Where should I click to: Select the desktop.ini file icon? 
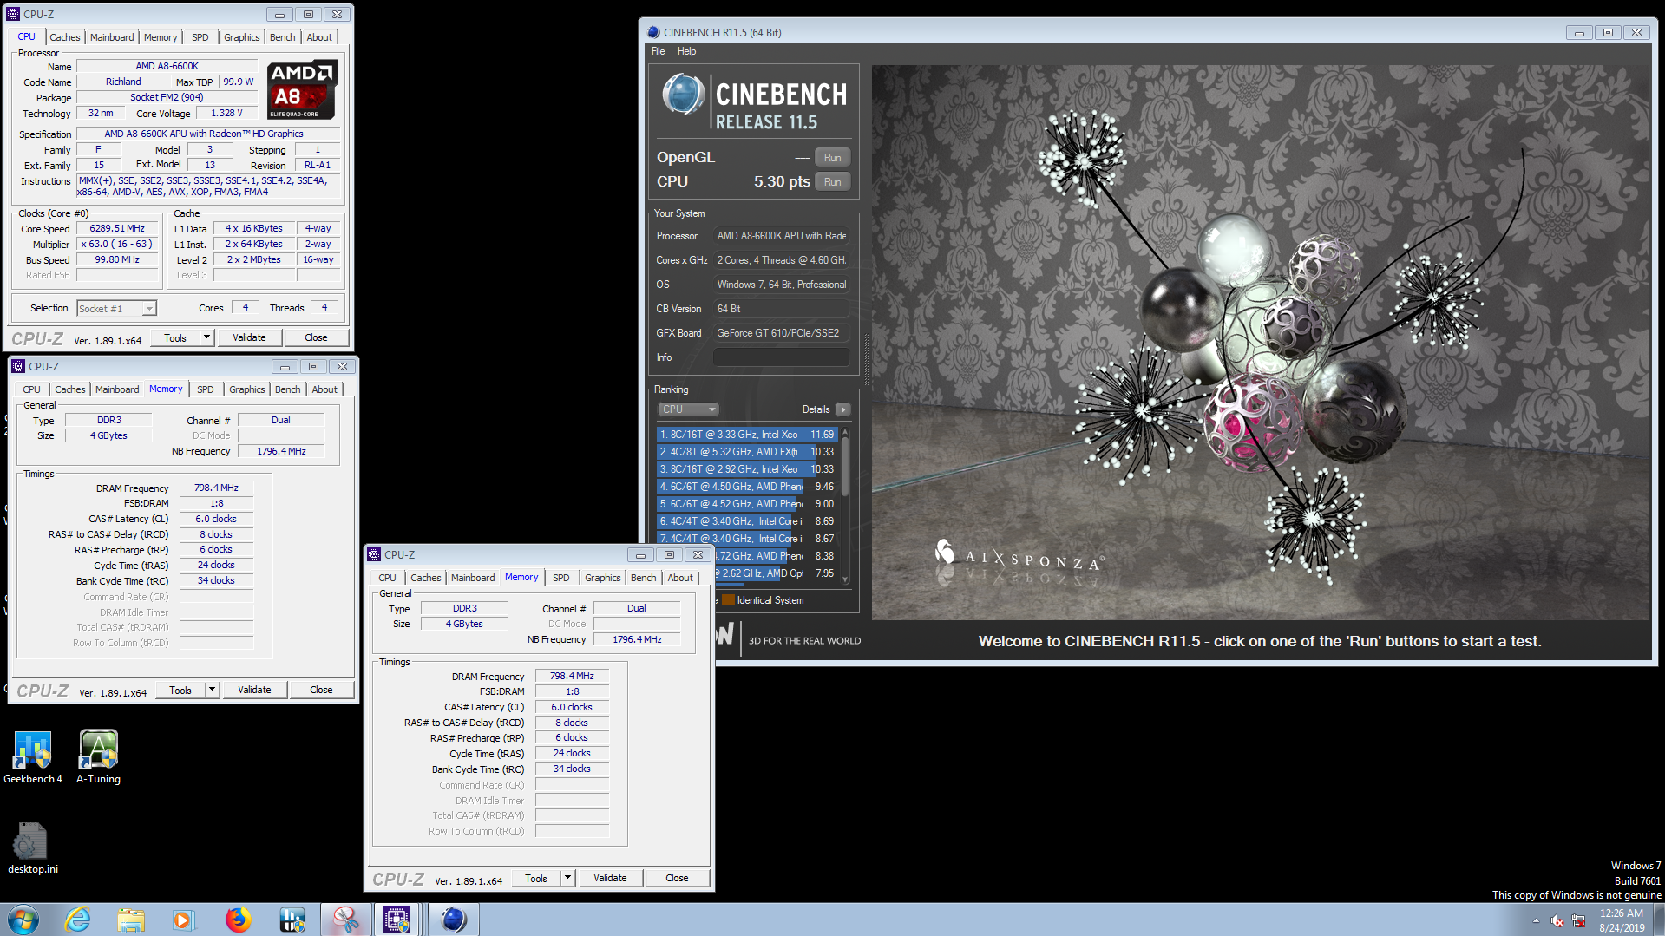tap(32, 848)
